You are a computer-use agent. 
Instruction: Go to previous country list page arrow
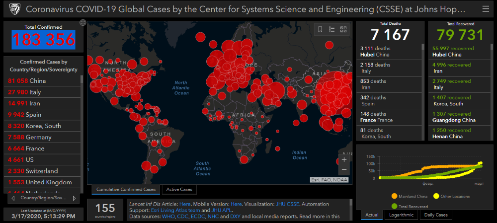13,198
